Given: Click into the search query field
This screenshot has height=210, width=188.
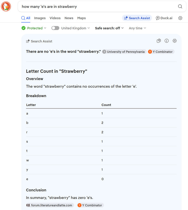Looking at the screenshot, I should pos(98,6).
